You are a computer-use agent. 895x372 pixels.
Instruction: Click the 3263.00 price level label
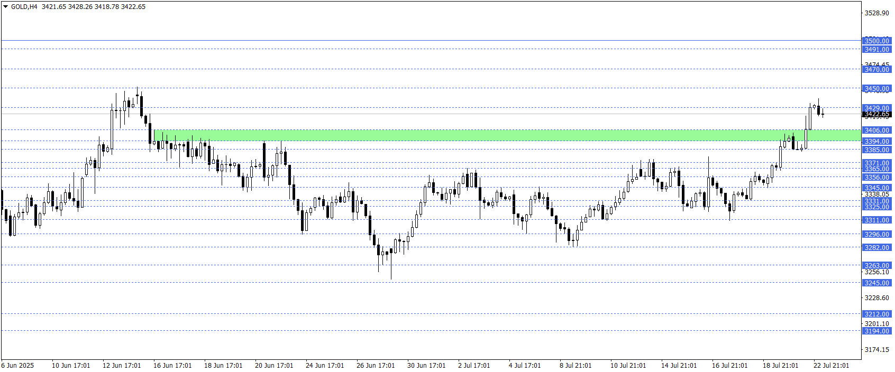click(877, 265)
